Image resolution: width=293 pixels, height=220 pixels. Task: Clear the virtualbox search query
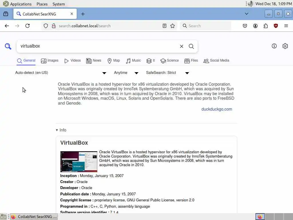coord(181,46)
